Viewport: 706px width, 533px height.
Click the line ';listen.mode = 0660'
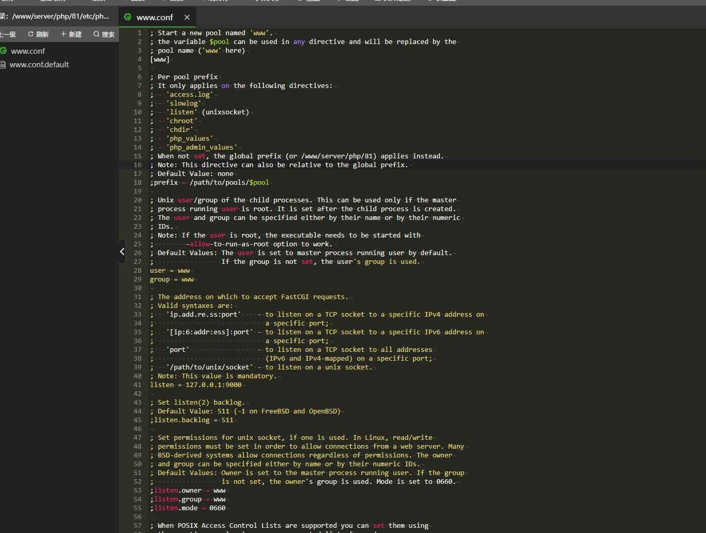tap(188, 508)
